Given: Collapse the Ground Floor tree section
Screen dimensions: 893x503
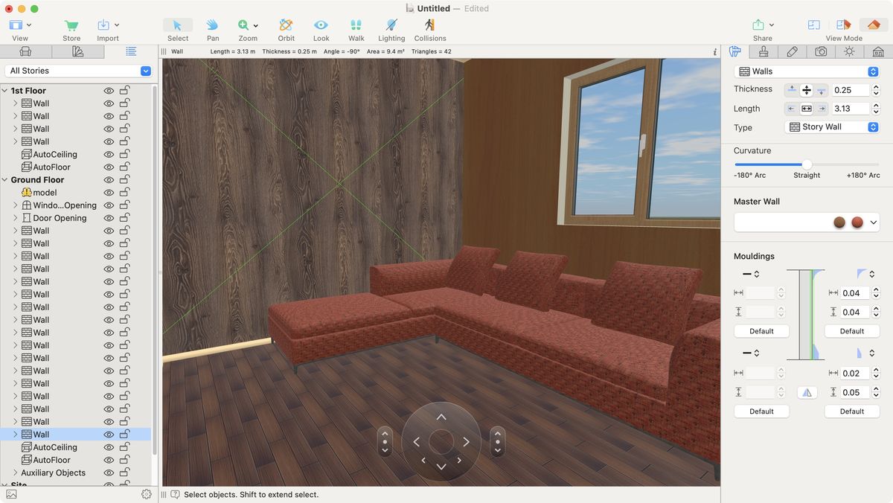Looking at the screenshot, I should [6, 179].
